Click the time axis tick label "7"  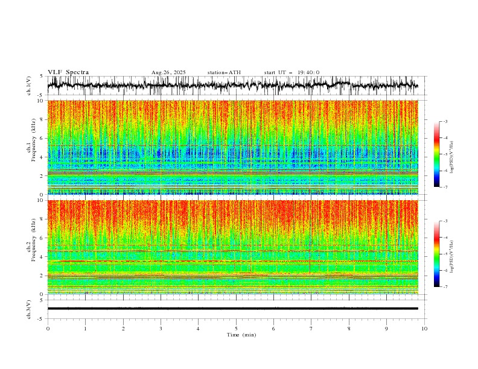click(311, 329)
